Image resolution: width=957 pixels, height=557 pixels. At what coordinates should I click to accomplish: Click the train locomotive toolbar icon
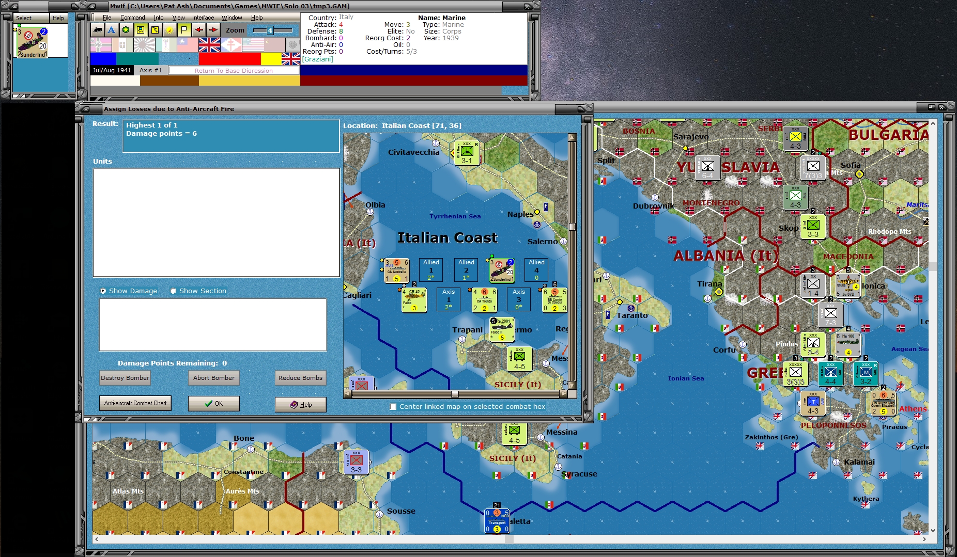tap(97, 30)
